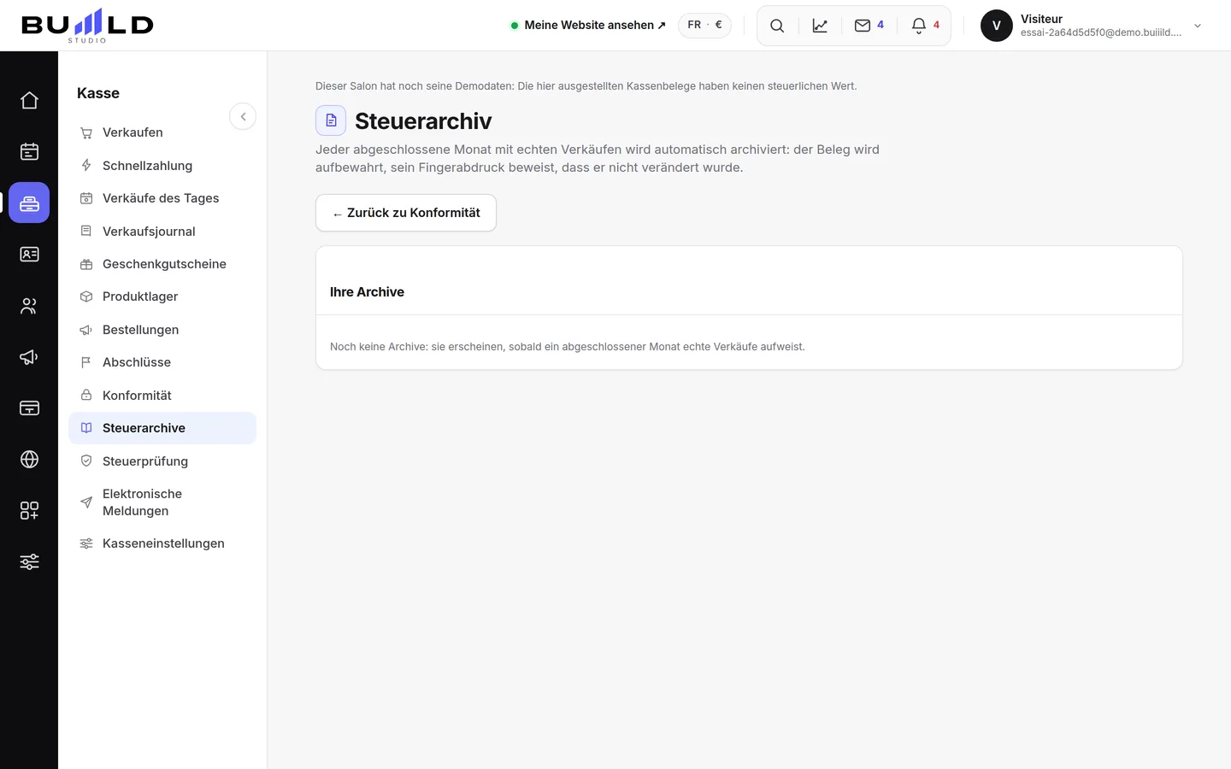The width and height of the screenshot is (1231, 769).
Task: Click the Ihre Archive heading
Action: pyautogui.click(x=367, y=292)
